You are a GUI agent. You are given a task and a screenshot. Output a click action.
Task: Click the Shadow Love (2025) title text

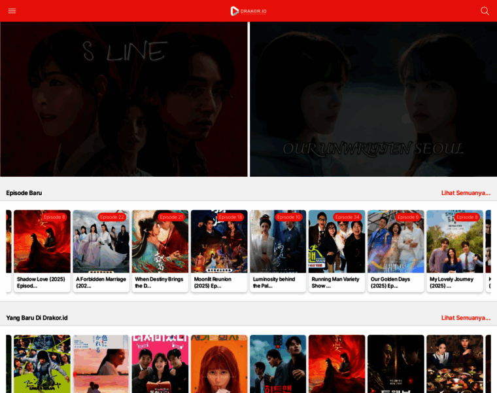pyautogui.click(x=41, y=282)
